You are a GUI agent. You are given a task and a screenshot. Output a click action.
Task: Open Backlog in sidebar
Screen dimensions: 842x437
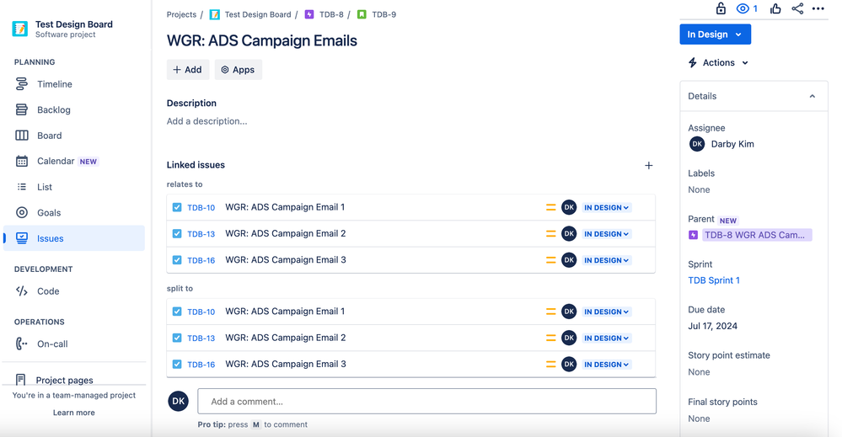tap(74, 110)
